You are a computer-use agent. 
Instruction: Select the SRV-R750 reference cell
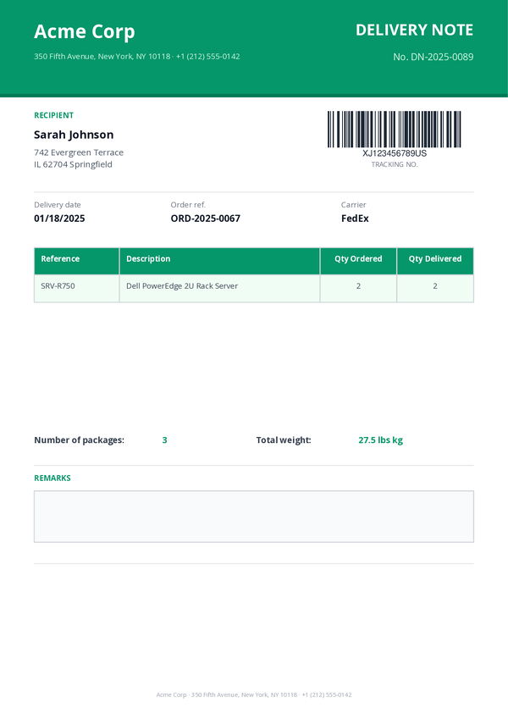pyautogui.click(x=58, y=286)
